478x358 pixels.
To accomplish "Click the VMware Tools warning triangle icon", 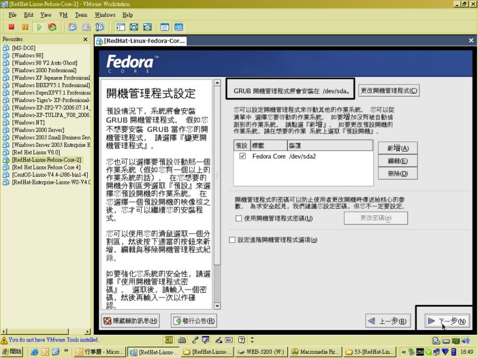I will (4, 340).
